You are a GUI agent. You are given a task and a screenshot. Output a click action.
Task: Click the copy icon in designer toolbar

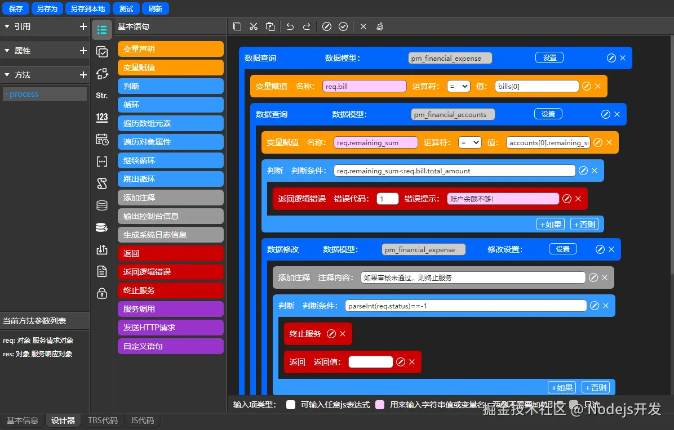pos(237,26)
